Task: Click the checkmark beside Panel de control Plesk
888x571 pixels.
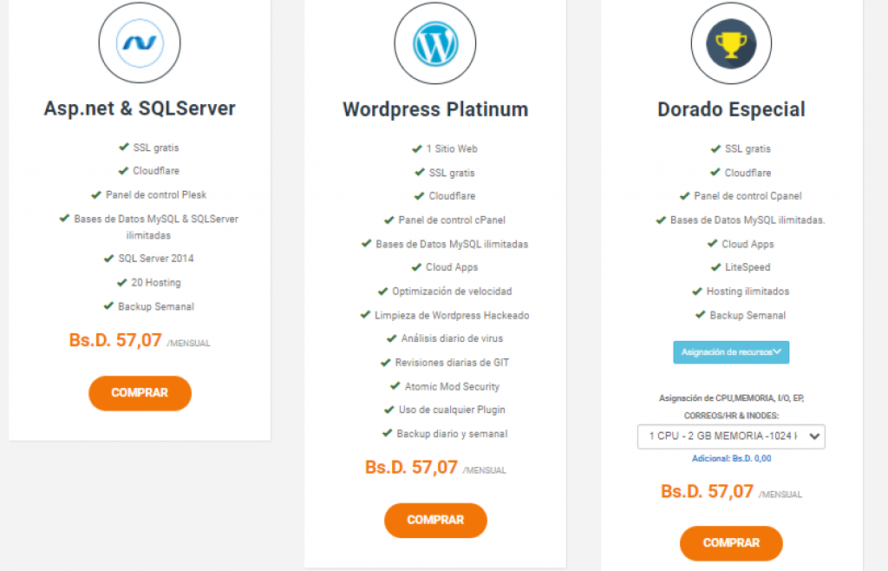Action: (96, 195)
